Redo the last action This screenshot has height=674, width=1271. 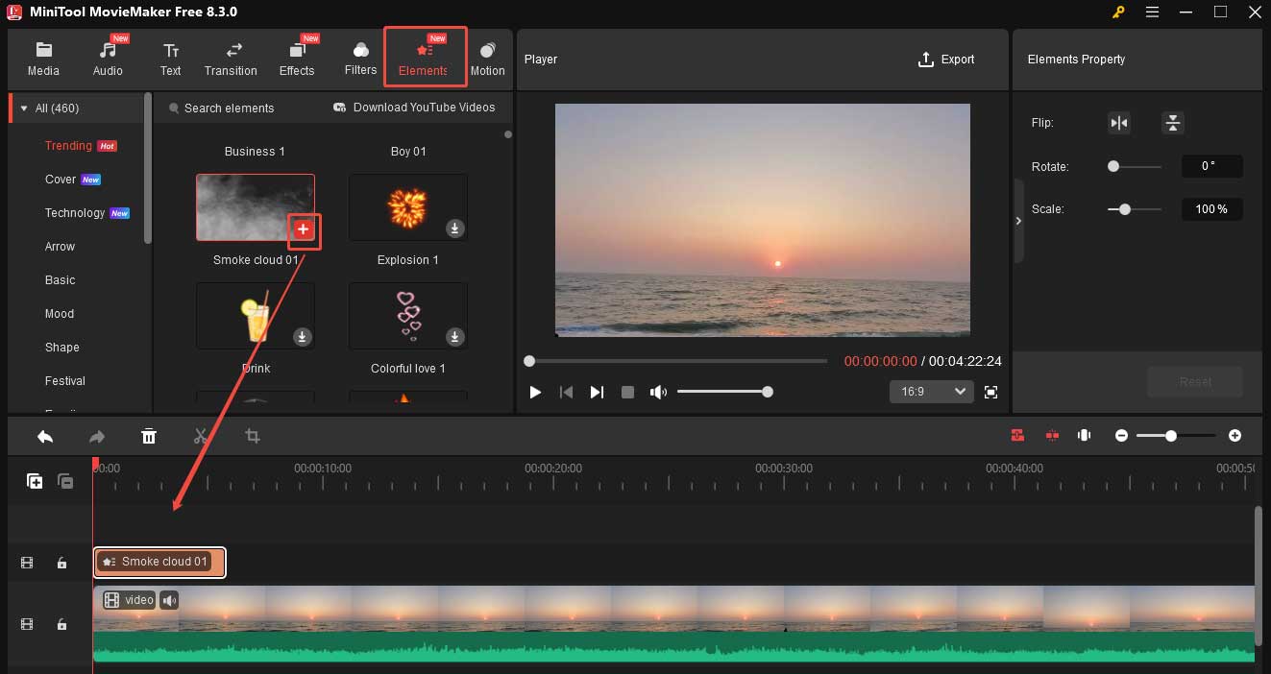point(97,436)
